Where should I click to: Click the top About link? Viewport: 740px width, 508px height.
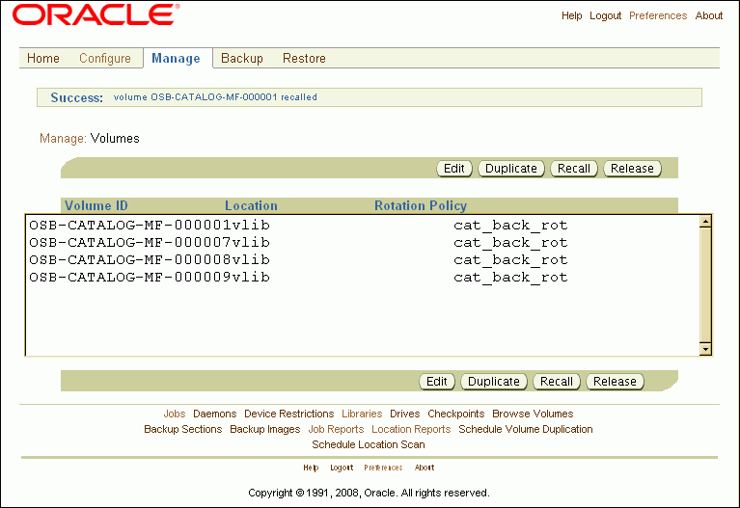pyautogui.click(x=708, y=15)
